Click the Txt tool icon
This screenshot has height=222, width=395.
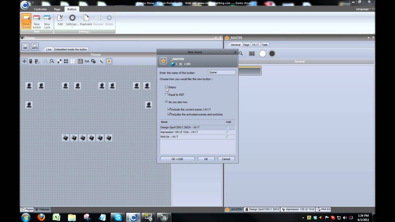87,61
